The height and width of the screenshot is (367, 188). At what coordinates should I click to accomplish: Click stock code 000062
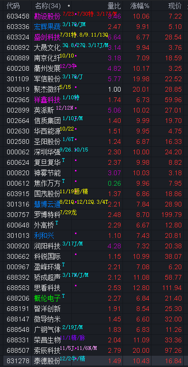coord(18,152)
